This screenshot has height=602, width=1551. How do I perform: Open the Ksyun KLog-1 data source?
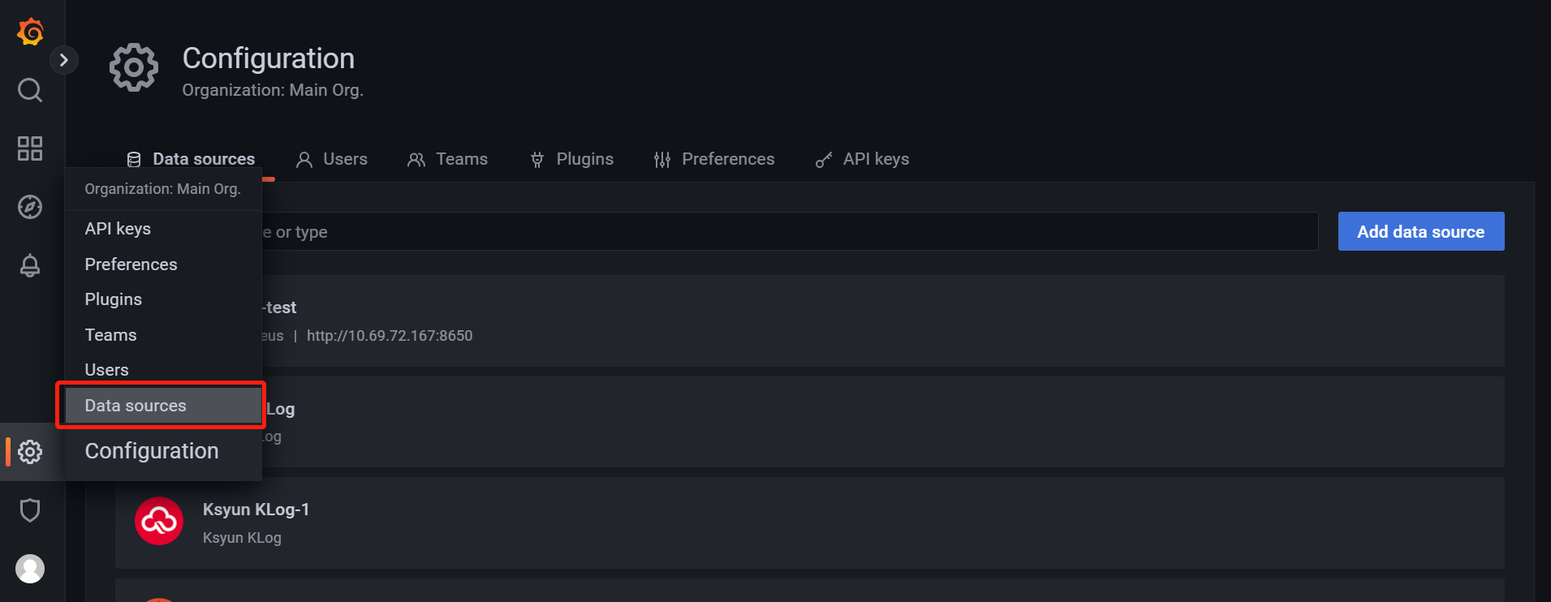256,510
